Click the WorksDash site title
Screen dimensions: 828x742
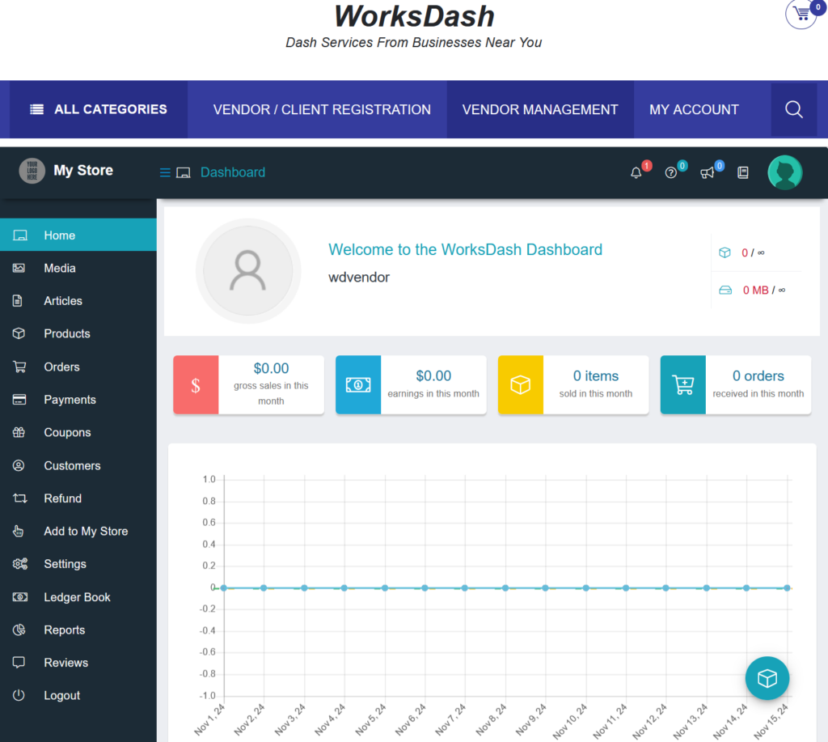coord(414,16)
